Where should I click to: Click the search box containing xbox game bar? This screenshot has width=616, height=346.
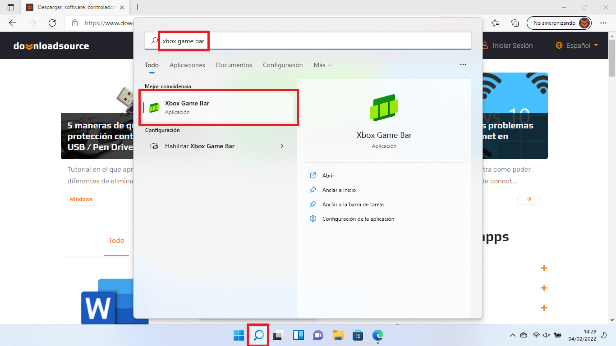[x=308, y=41]
